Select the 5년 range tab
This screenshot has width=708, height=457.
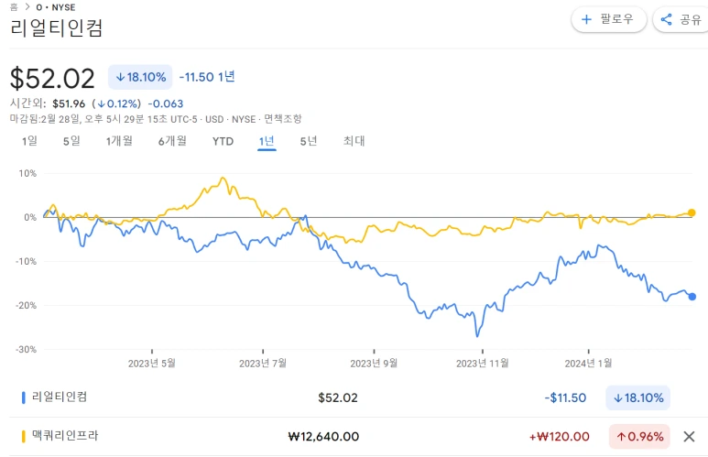click(x=309, y=141)
